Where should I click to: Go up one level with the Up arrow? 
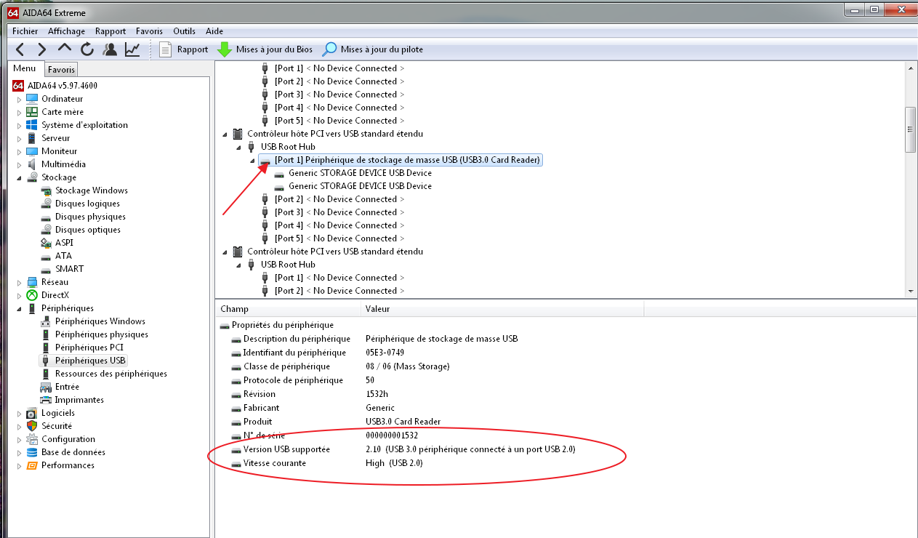tap(65, 49)
